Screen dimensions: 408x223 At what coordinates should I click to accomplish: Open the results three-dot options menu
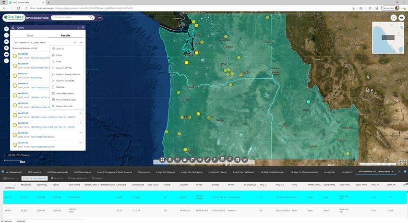81,42
